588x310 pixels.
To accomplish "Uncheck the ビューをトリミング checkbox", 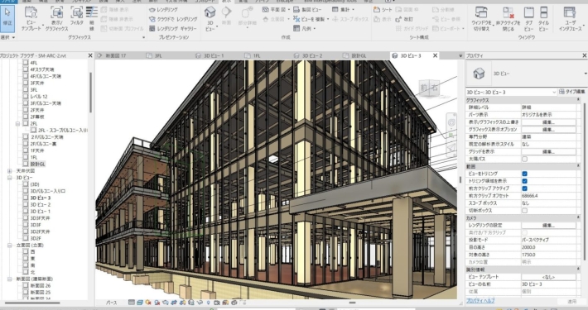I will 524,174.
